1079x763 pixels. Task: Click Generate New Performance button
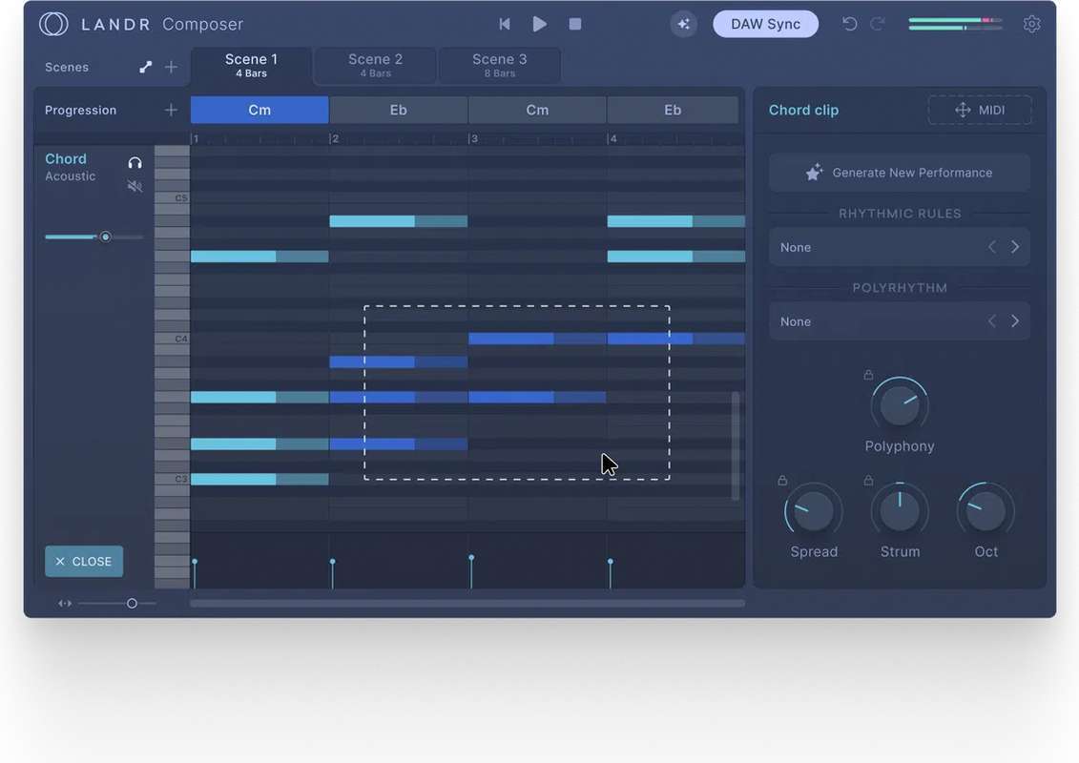899,173
